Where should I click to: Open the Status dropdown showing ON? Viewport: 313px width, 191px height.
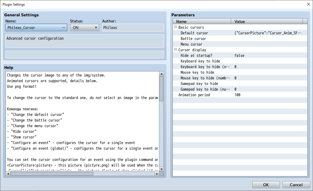click(x=84, y=27)
